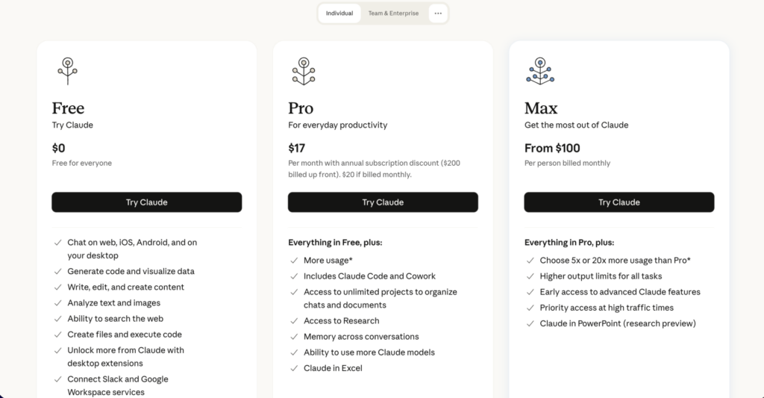Image resolution: width=764 pixels, height=398 pixels.
Task: Click checkmark beside Ability to search the web
Action: point(58,319)
